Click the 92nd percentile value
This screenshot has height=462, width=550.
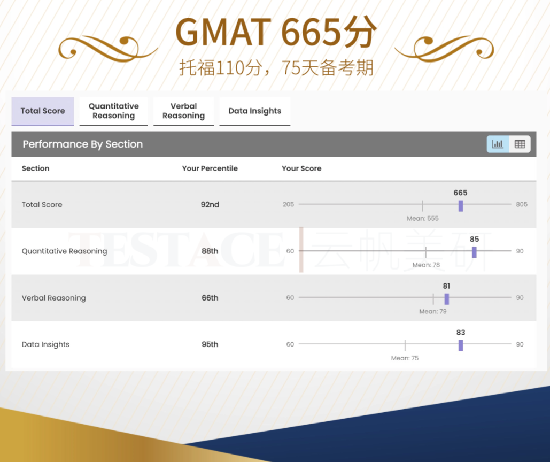click(x=210, y=204)
